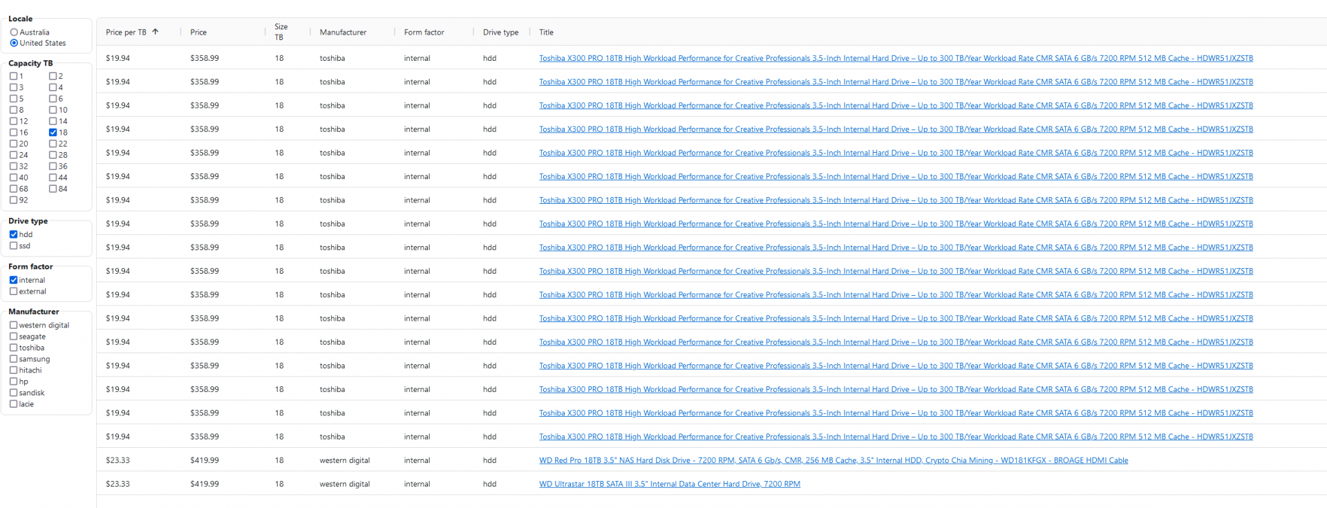Uncheck the hdd drive type filter
Screen dimensions: 1327x508
[x=13, y=234]
